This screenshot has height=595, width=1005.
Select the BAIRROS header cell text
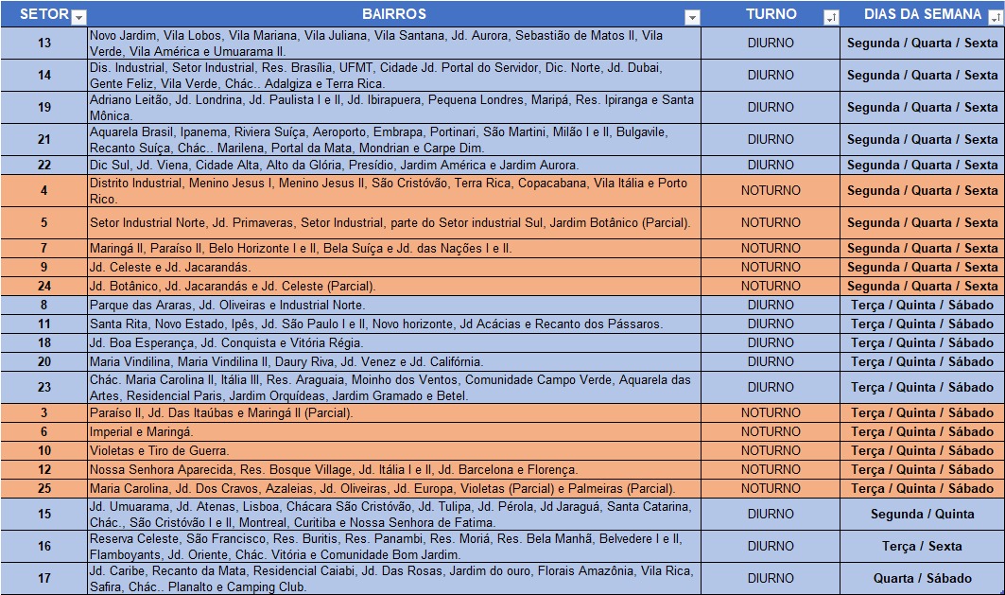pyautogui.click(x=393, y=14)
